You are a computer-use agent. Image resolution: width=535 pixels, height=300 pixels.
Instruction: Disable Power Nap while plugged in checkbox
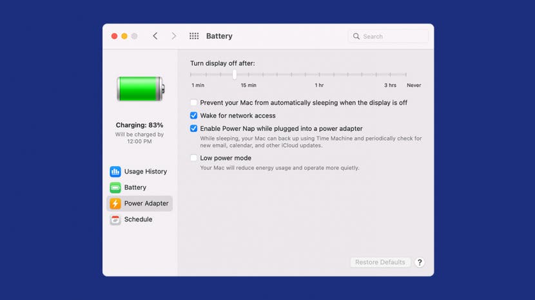(x=193, y=129)
